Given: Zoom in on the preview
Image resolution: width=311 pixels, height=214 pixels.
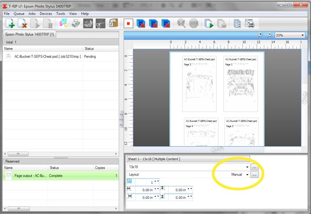Looking at the screenshot, I should point(260,35).
